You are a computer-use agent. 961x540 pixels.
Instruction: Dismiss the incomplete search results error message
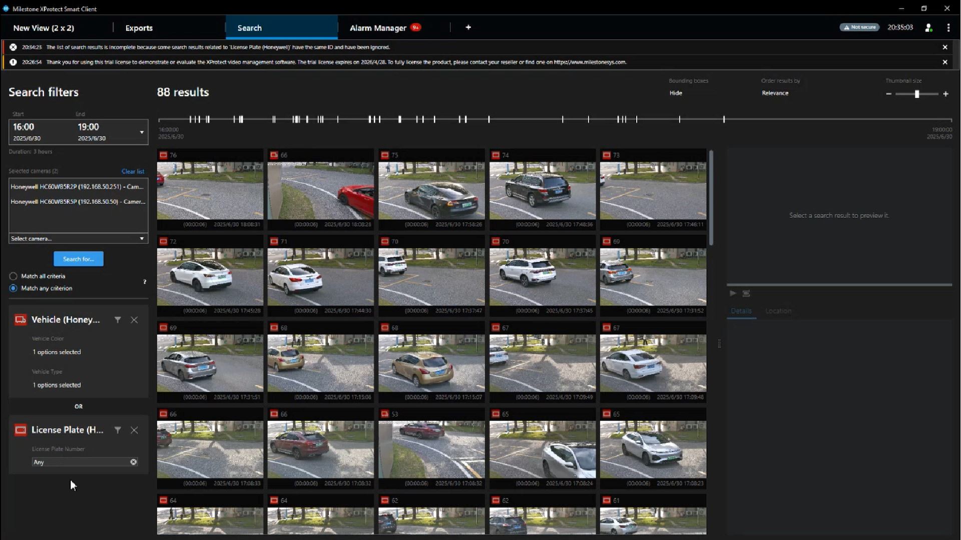[945, 47]
